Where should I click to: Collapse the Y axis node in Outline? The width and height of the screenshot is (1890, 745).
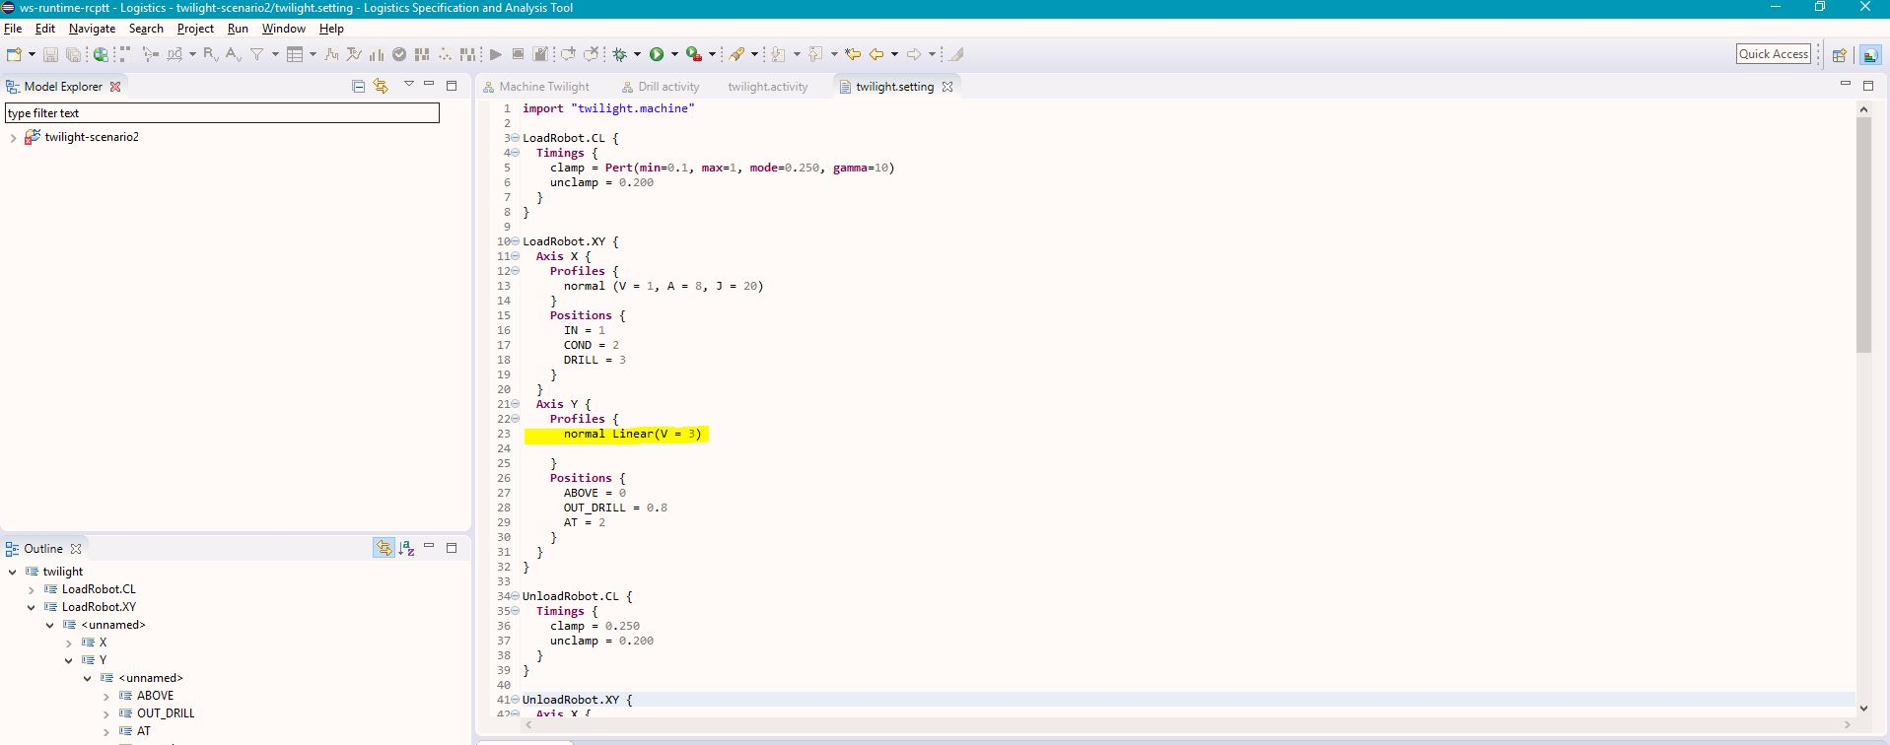[x=69, y=661]
